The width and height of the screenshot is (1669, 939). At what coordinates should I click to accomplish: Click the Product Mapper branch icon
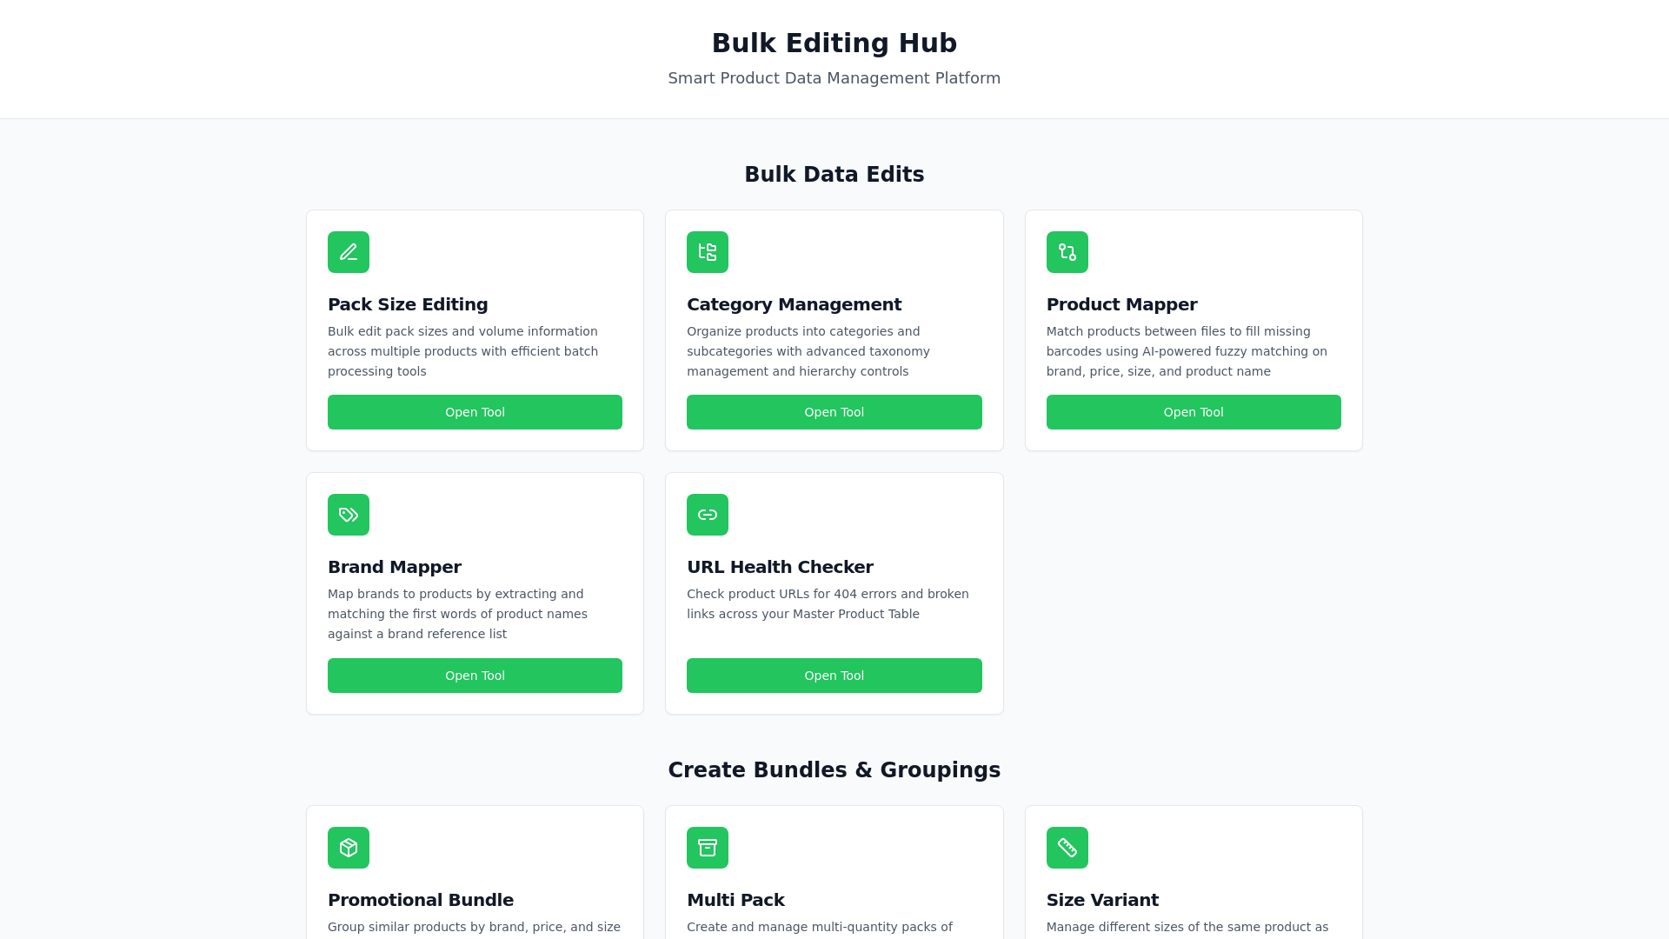[x=1067, y=252]
